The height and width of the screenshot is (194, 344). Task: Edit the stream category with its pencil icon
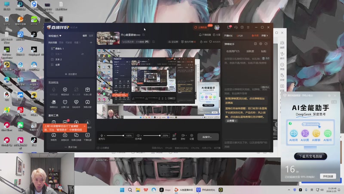click(154, 41)
